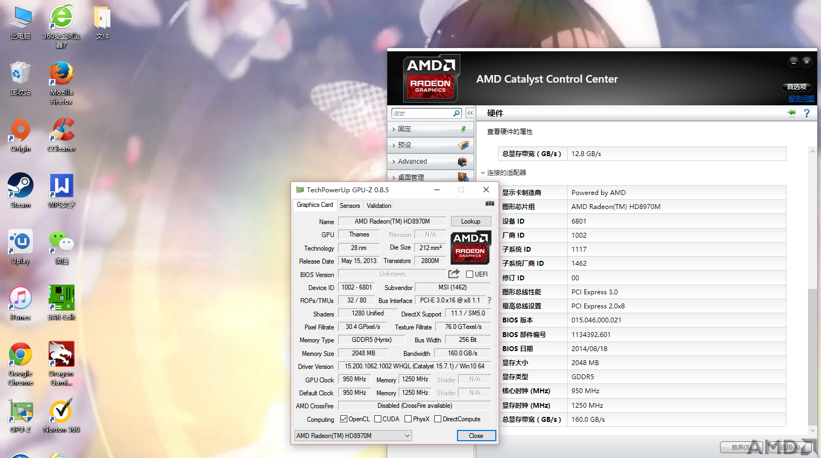Viewport: 821px width, 458px height.
Task: Click the search magnifier in Catalyst Control Center
Action: 456,113
